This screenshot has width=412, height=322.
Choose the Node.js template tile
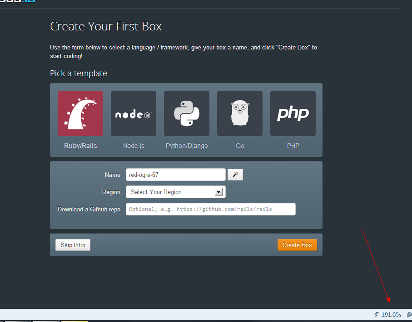(x=134, y=113)
